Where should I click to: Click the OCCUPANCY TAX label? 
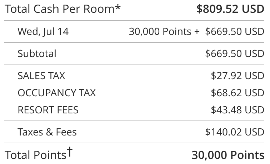(56, 93)
